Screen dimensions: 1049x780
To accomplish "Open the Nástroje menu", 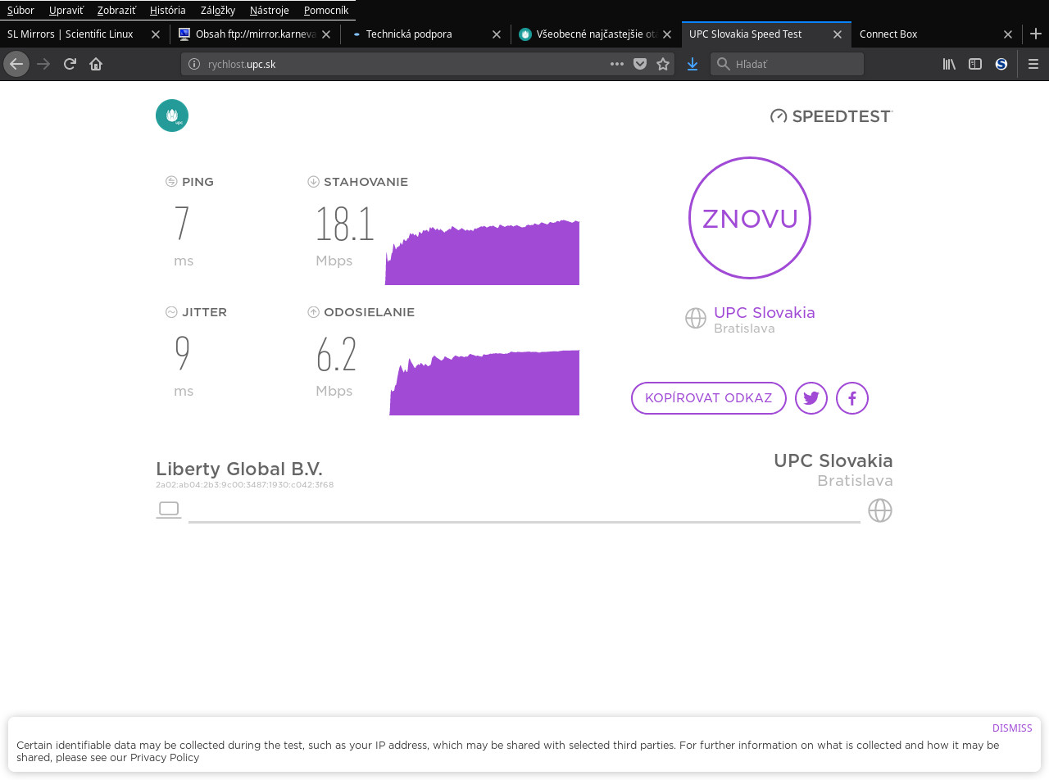I will point(270,10).
